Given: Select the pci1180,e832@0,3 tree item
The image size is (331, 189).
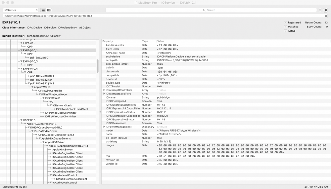Looking at the screenshot, I should pyautogui.click(x=42, y=84).
